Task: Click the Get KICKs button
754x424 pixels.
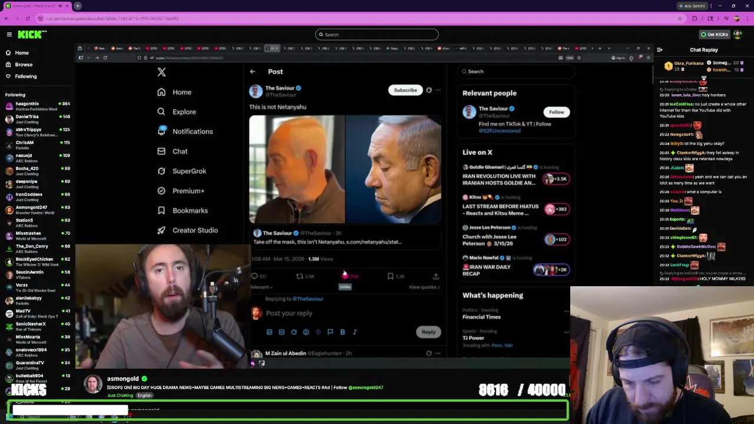Action: (714, 35)
